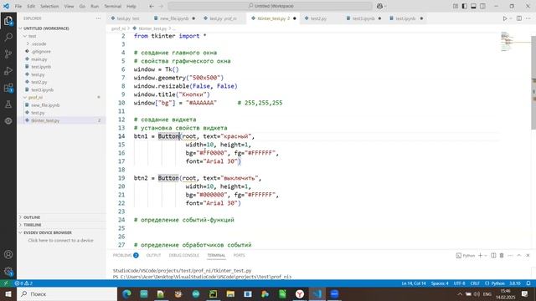Screen dimensions: 536x301
Task: Click errors and warnings count in status bar
Action: pyautogui.click(x=23, y=283)
